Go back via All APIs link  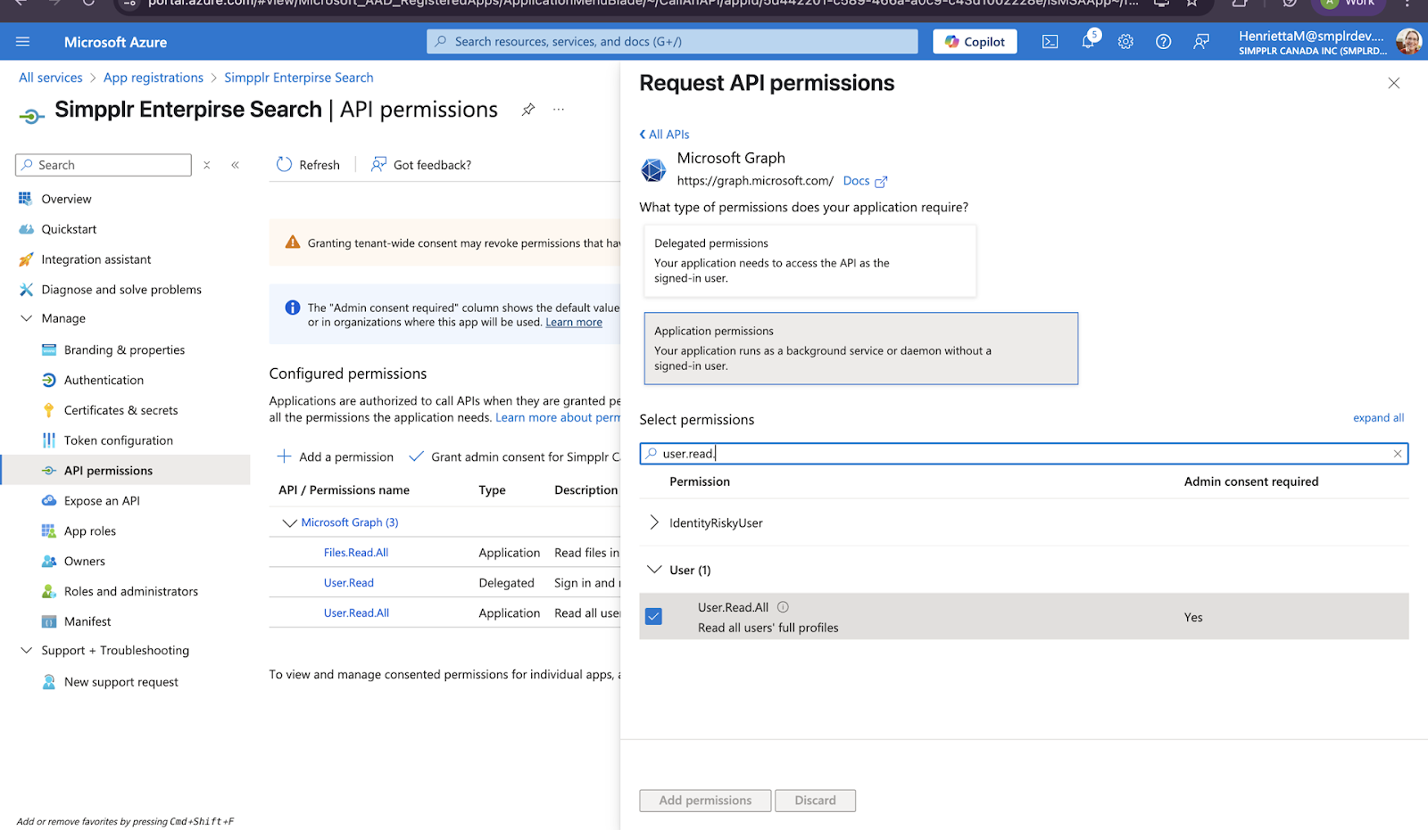[x=665, y=135]
